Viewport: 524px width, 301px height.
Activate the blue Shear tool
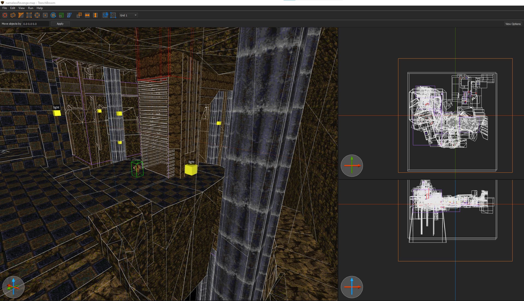tap(69, 15)
